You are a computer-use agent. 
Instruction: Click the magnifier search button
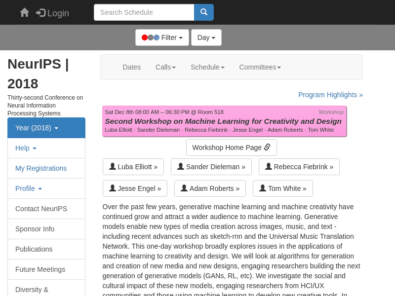pos(204,12)
